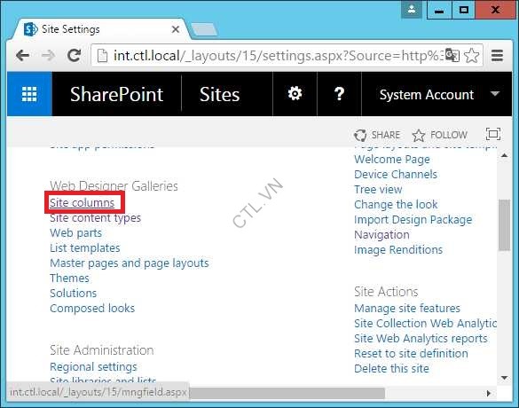Screen dimensions: 519x408
Task: Expand the System Account dropdown arrow
Action: coord(495,94)
